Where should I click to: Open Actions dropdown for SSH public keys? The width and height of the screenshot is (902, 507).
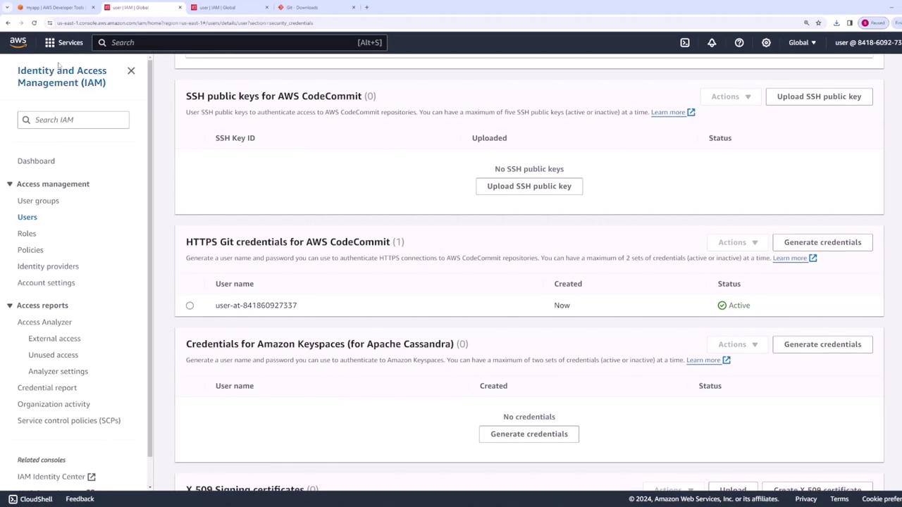tap(731, 96)
